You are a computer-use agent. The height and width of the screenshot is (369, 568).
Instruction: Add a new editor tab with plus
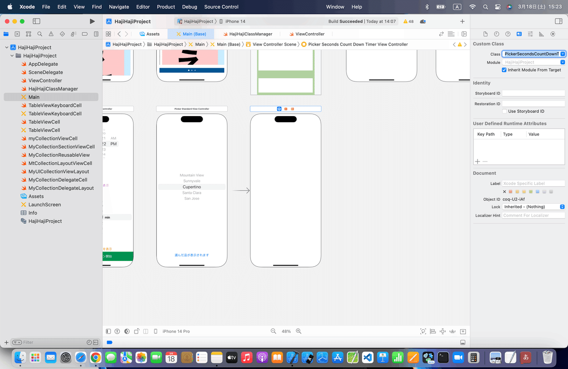pos(462,21)
